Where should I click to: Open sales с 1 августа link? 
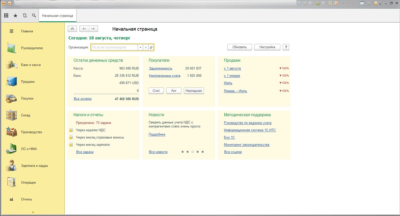(x=232, y=68)
